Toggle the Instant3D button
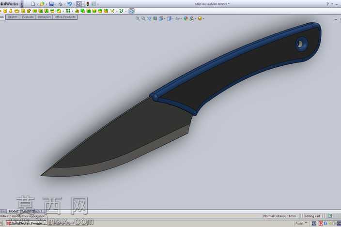The image size is (341, 227). [x=131, y=11]
